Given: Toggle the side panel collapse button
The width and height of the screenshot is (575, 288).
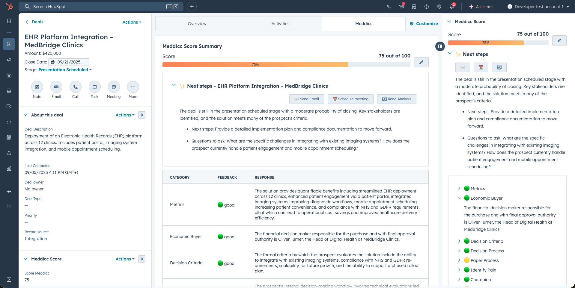Looking at the screenshot, I should [x=440, y=46].
